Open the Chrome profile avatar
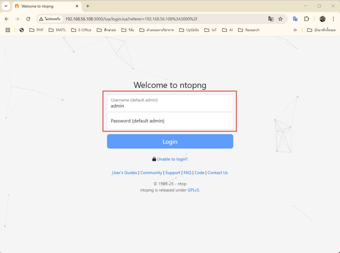Image resolution: width=340 pixels, height=253 pixels. tap(322, 19)
